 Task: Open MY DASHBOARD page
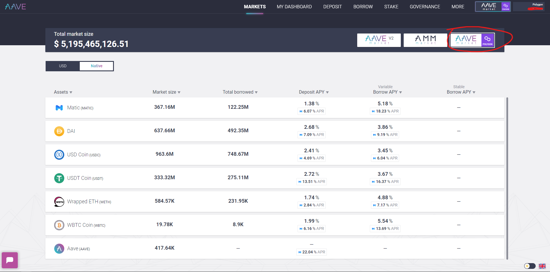pyautogui.click(x=294, y=7)
